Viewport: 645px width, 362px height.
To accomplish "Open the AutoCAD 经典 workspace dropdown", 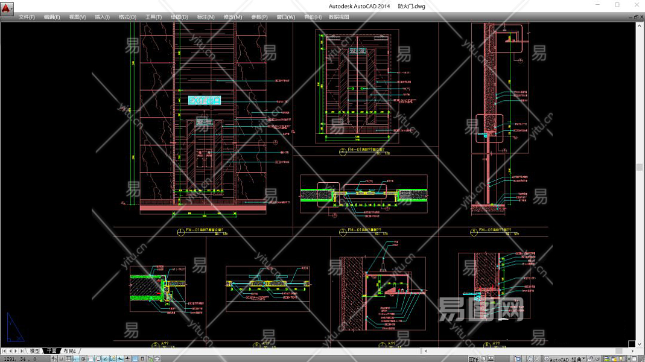I will (x=567, y=359).
